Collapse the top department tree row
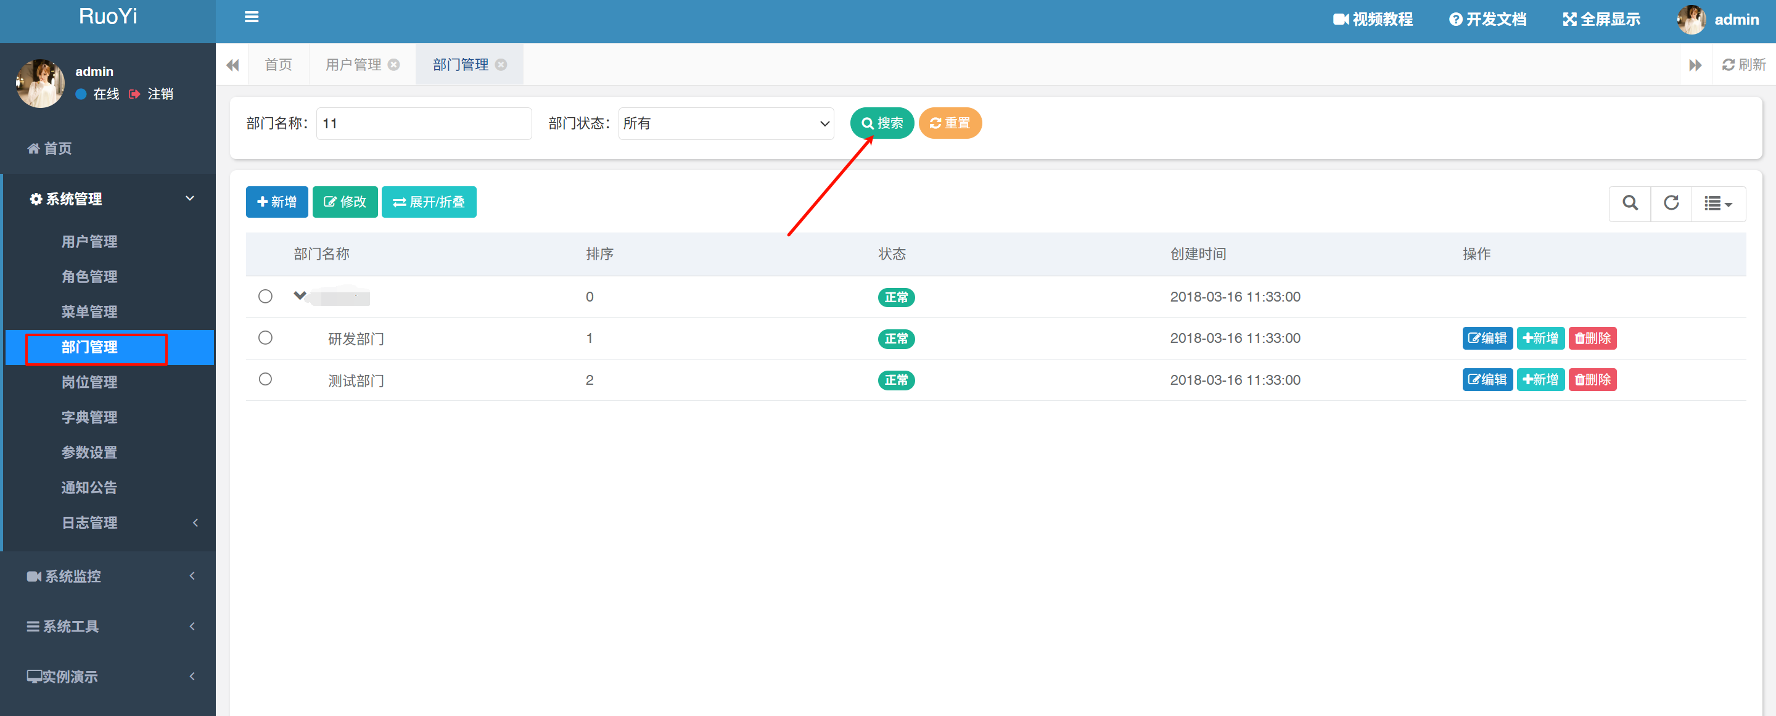The width and height of the screenshot is (1776, 716). [299, 296]
